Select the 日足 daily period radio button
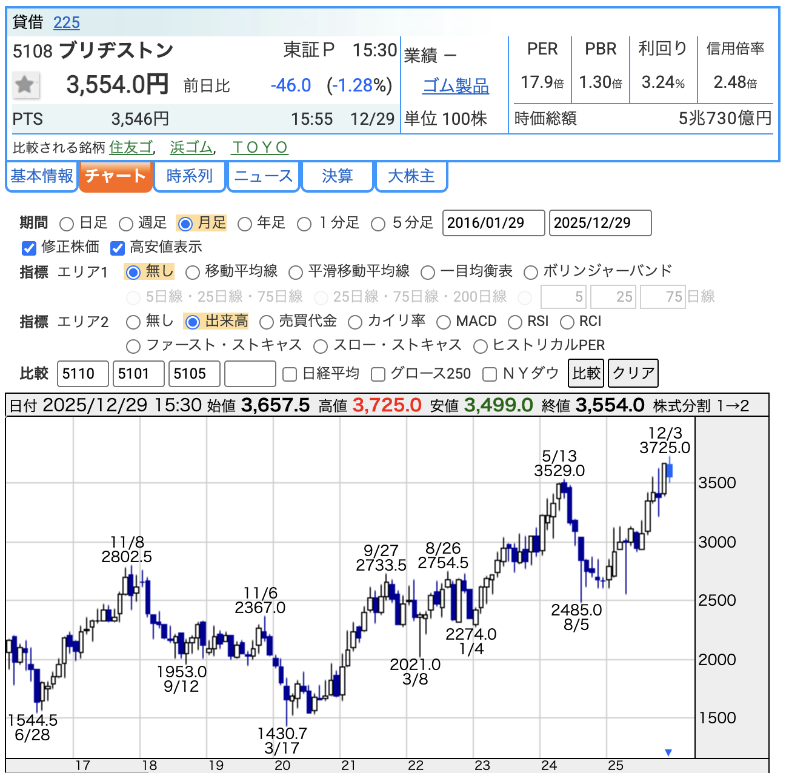This screenshot has width=789, height=773. pos(67,224)
